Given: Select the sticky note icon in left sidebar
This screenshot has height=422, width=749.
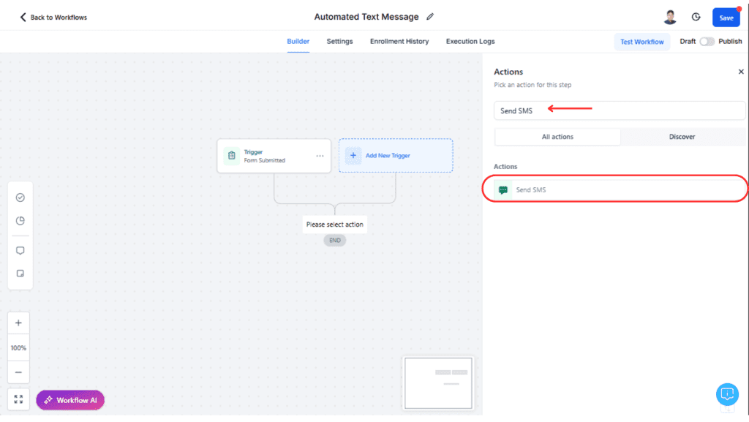Looking at the screenshot, I should click(20, 273).
